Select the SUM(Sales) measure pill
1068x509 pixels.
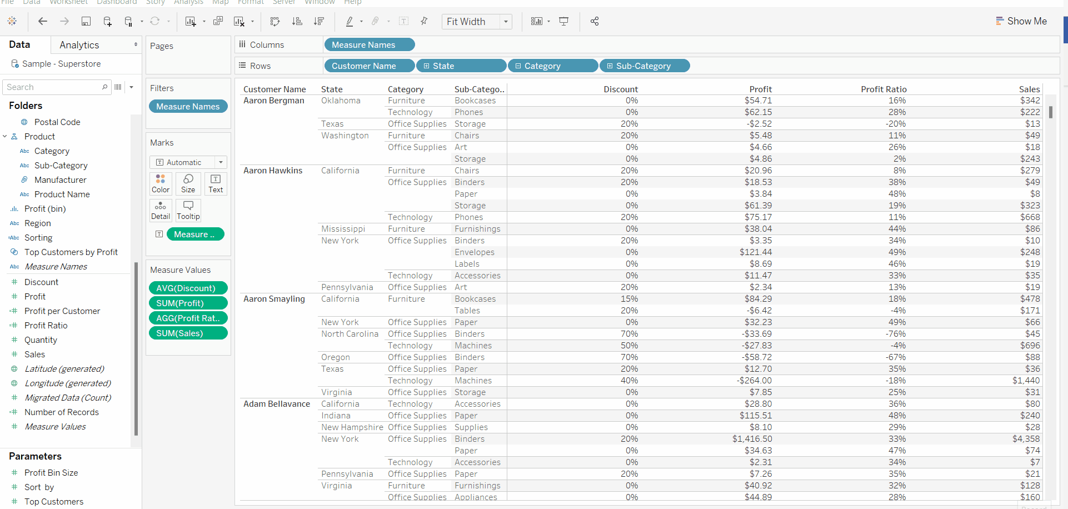click(x=188, y=333)
